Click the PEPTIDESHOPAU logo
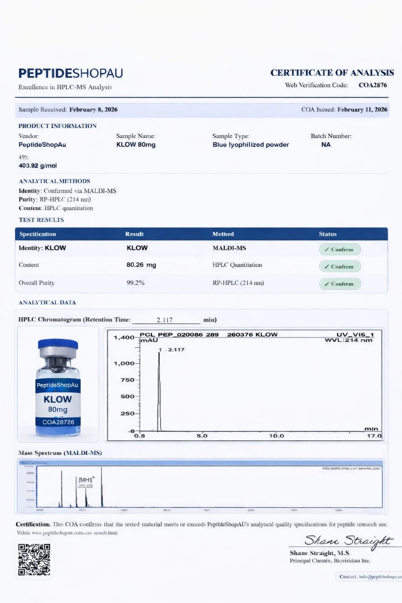Screen dimensions: 402x603 tap(71, 73)
